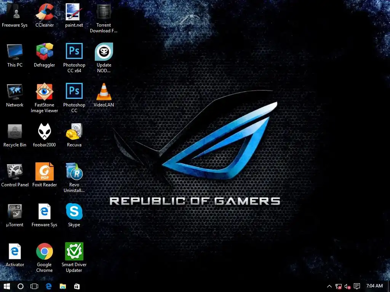
Task: Show hidden system tray icons
Action: [x=329, y=286]
